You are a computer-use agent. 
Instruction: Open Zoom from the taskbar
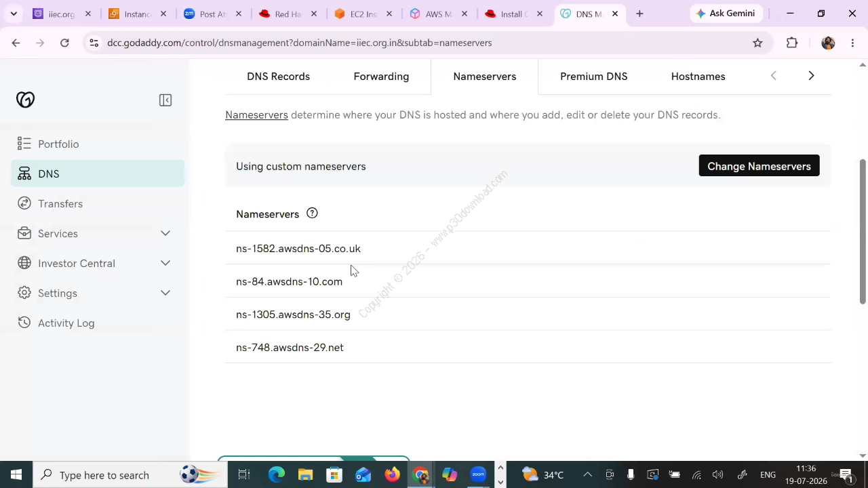479,474
